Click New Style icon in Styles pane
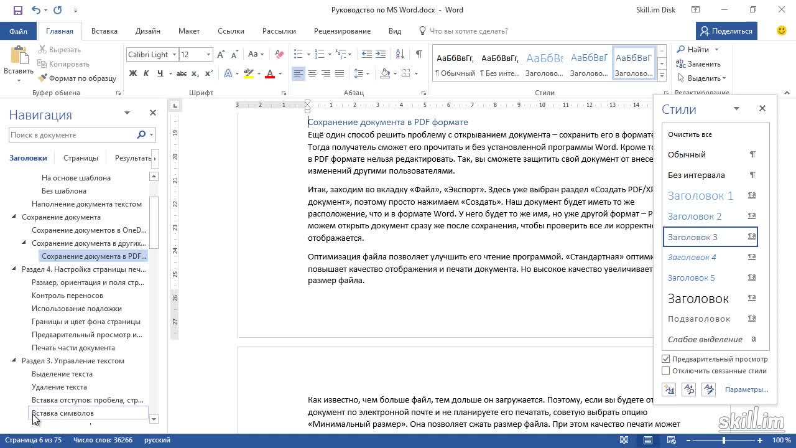 pos(669,390)
